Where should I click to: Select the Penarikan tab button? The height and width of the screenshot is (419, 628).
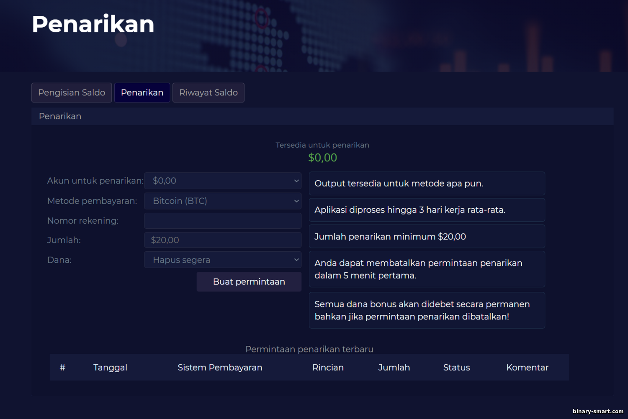click(142, 92)
